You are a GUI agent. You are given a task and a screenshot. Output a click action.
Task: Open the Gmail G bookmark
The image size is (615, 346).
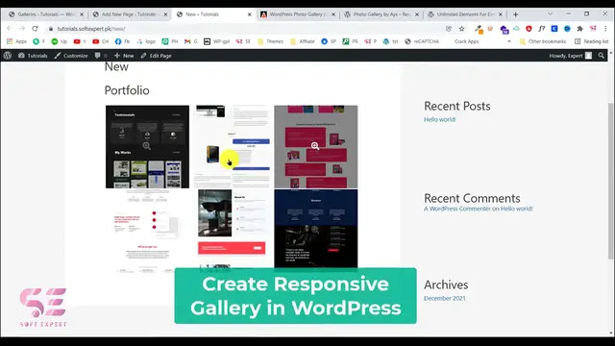click(x=191, y=41)
